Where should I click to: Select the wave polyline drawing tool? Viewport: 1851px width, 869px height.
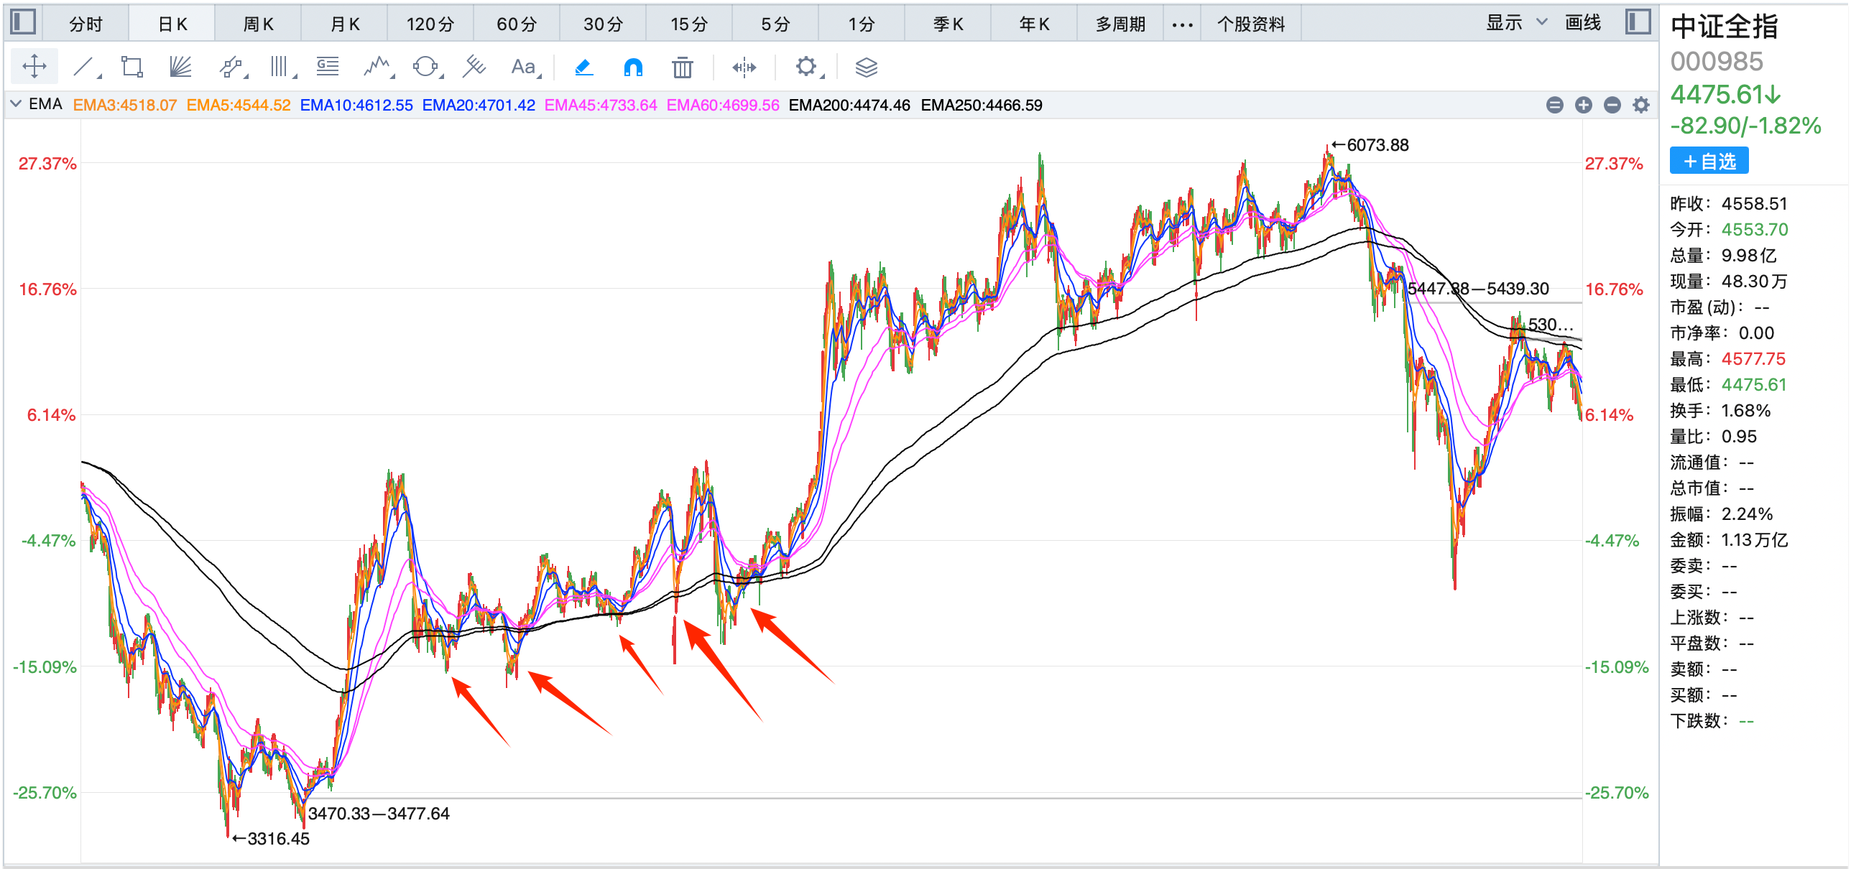pyautogui.click(x=377, y=68)
